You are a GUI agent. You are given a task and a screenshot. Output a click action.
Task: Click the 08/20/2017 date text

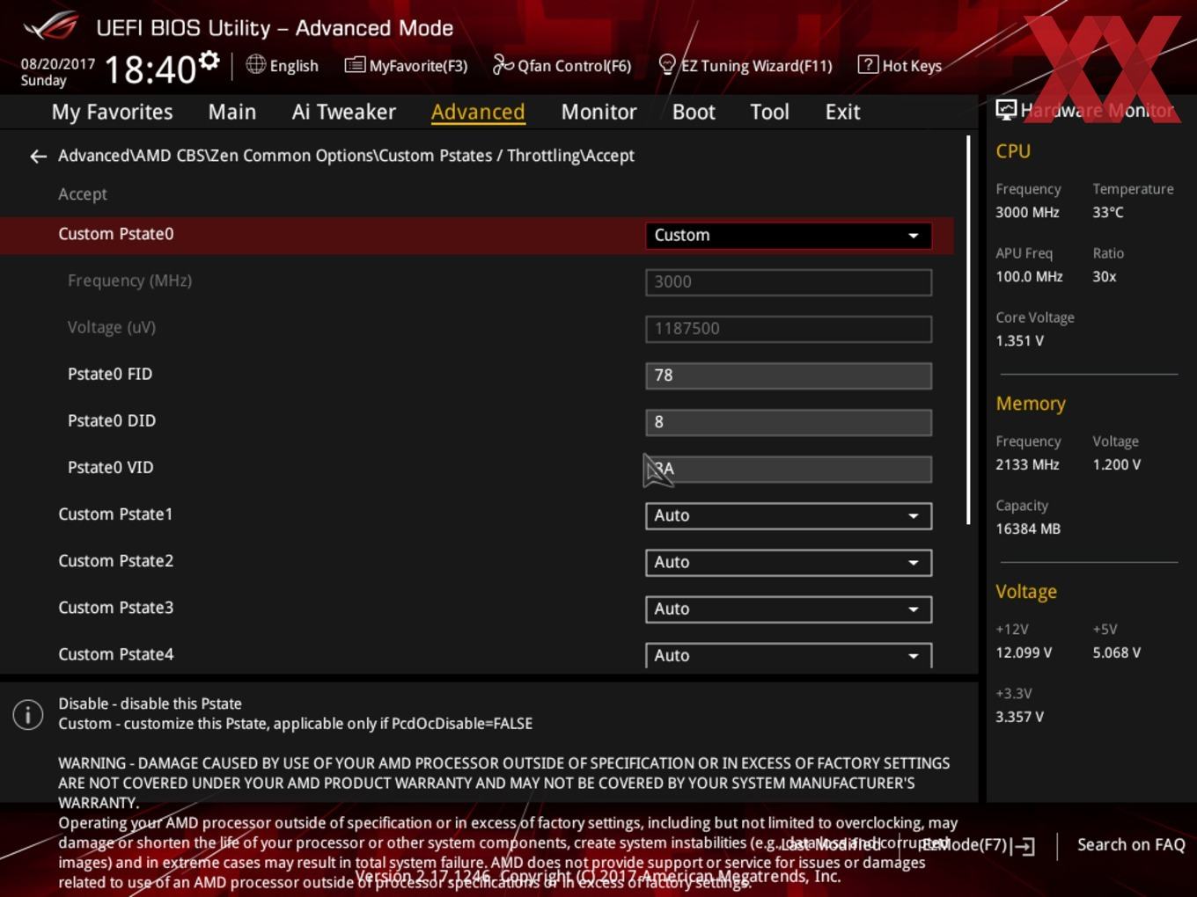(x=58, y=64)
